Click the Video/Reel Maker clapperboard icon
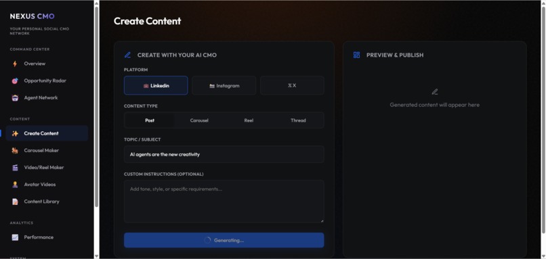The image size is (546, 259). [x=15, y=168]
